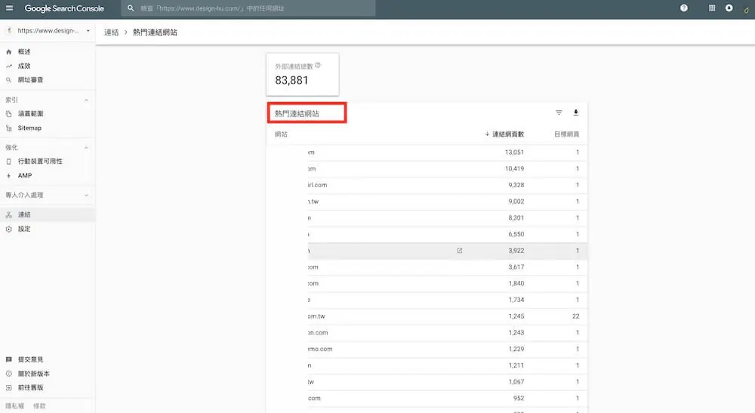
Task: Expand the 專人介入處理 section
Action: pyautogui.click(x=86, y=195)
